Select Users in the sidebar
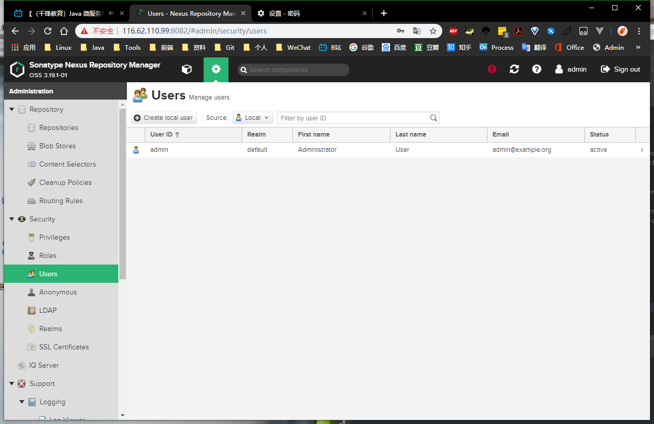The width and height of the screenshot is (654, 424). (61, 274)
